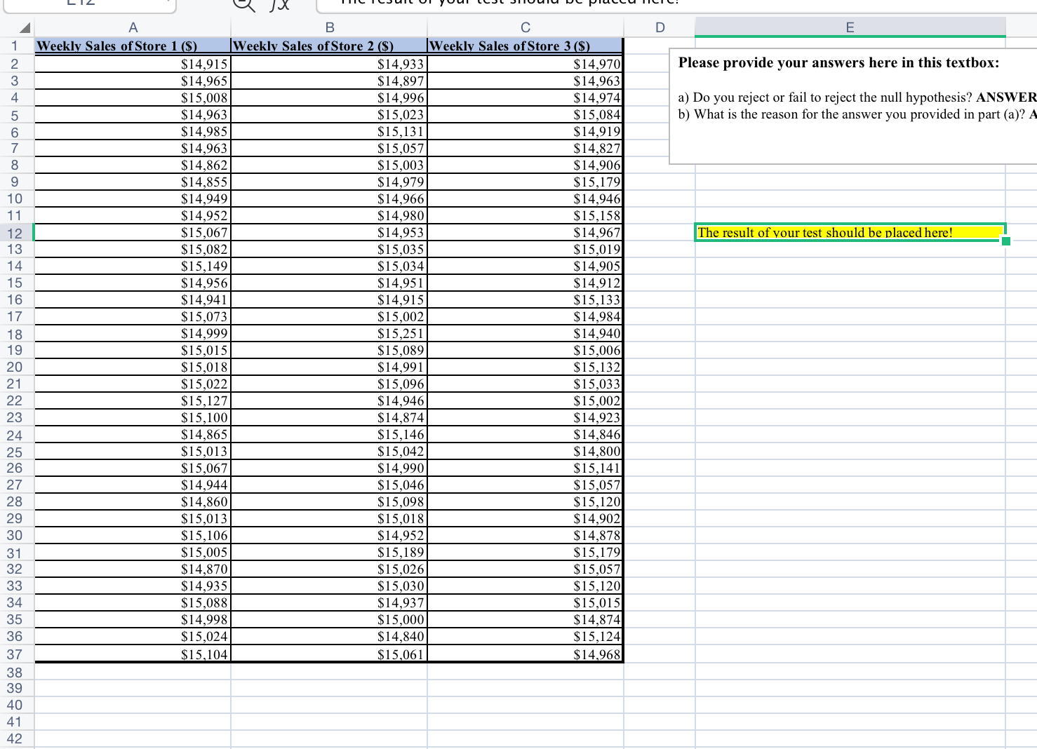
Task: Select row 25 header
Action: 14,452
